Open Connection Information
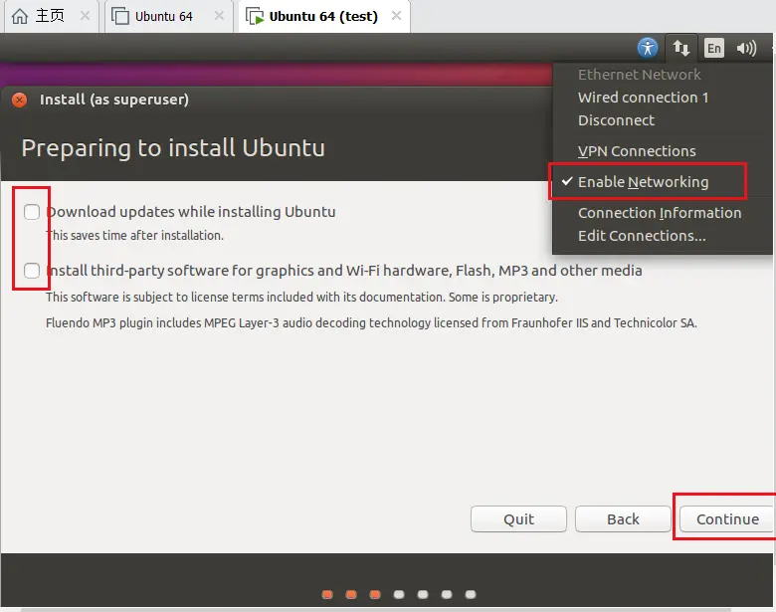Image resolution: width=776 pixels, height=612 pixels. tap(662, 213)
